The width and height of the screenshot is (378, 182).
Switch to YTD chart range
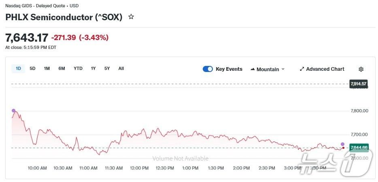[x=78, y=68]
